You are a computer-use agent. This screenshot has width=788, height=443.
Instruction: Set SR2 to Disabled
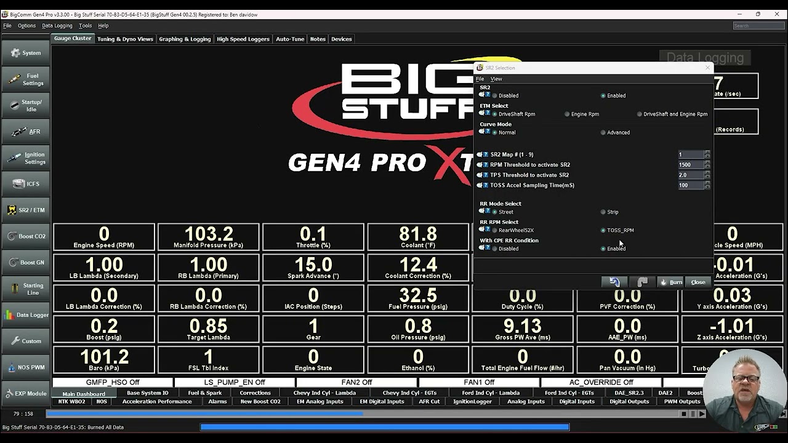[x=505, y=95]
